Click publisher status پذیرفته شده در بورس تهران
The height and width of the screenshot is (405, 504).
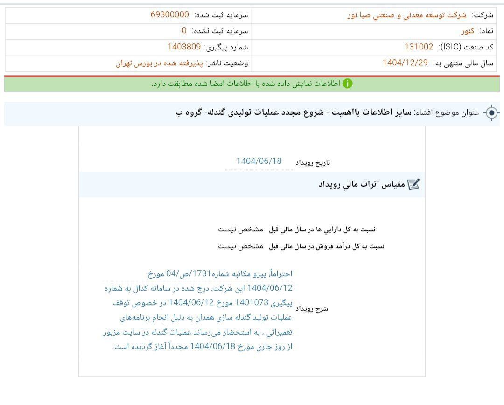click(160, 63)
